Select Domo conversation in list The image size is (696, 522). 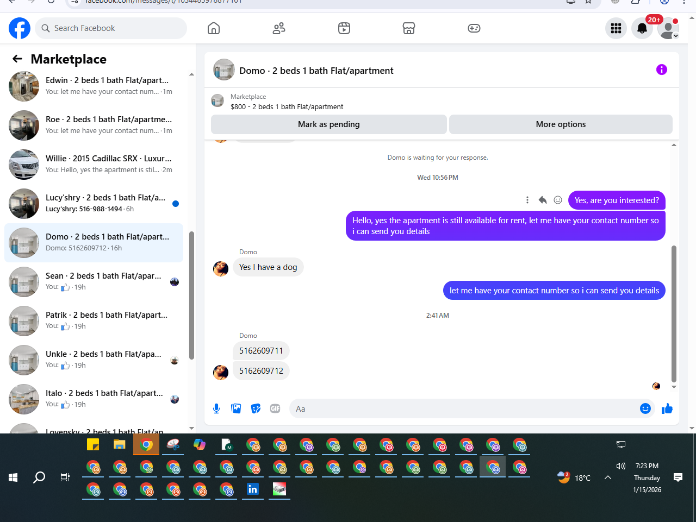pos(94,243)
